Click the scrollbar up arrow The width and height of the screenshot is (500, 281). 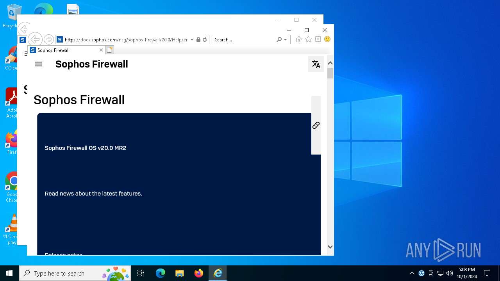tap(330, 63)
